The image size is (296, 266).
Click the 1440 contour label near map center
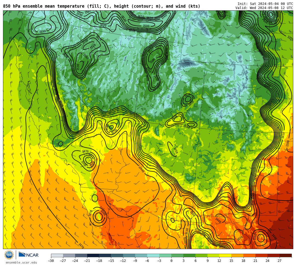[142, 169]
